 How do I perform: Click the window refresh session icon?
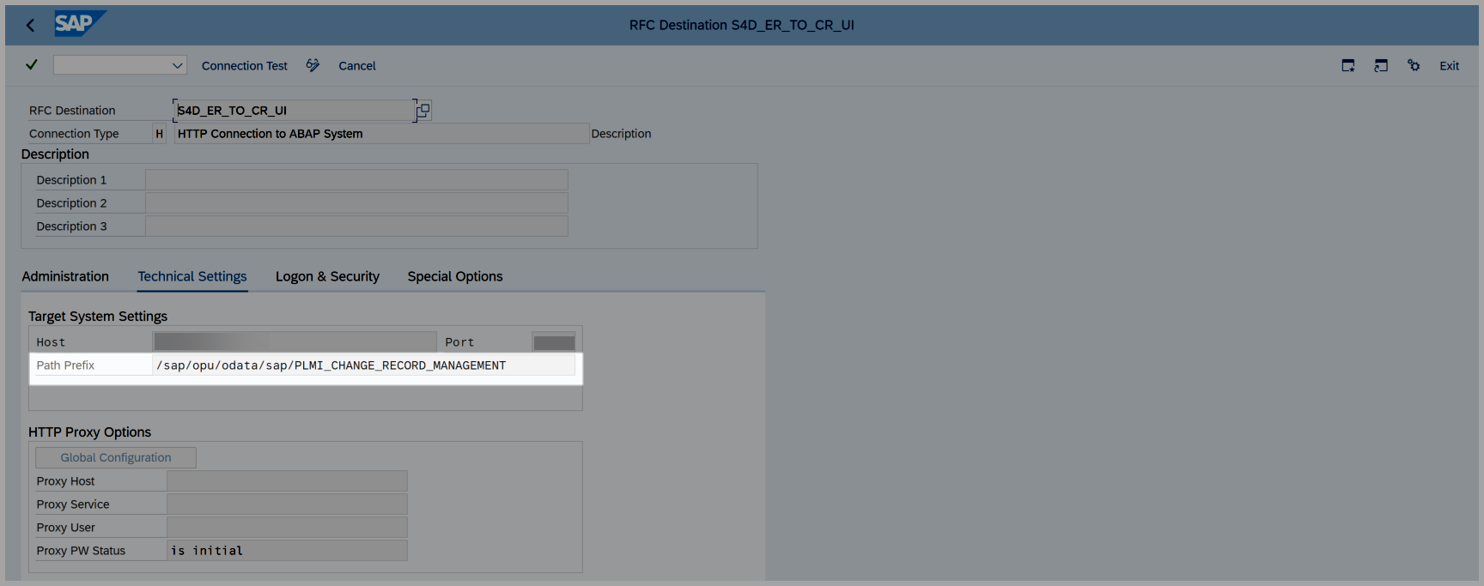1381,66
